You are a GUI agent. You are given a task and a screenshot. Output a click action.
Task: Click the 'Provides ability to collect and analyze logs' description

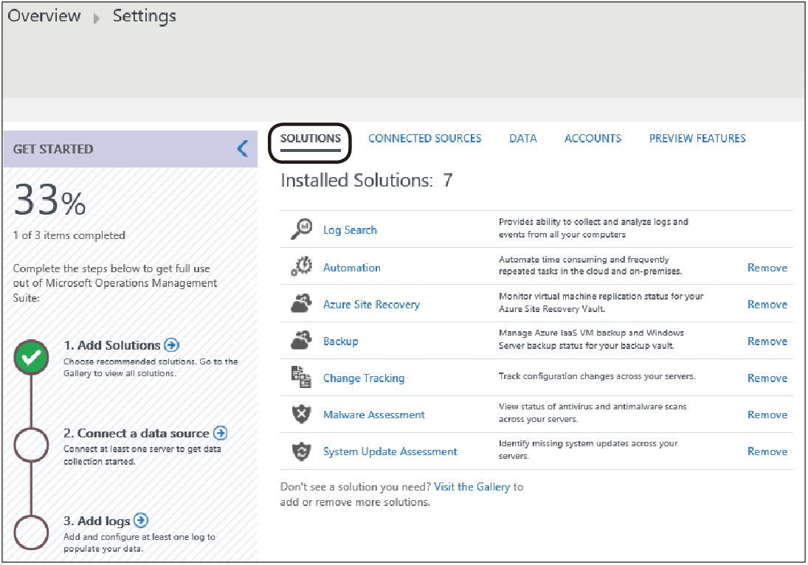click(593, 228)
